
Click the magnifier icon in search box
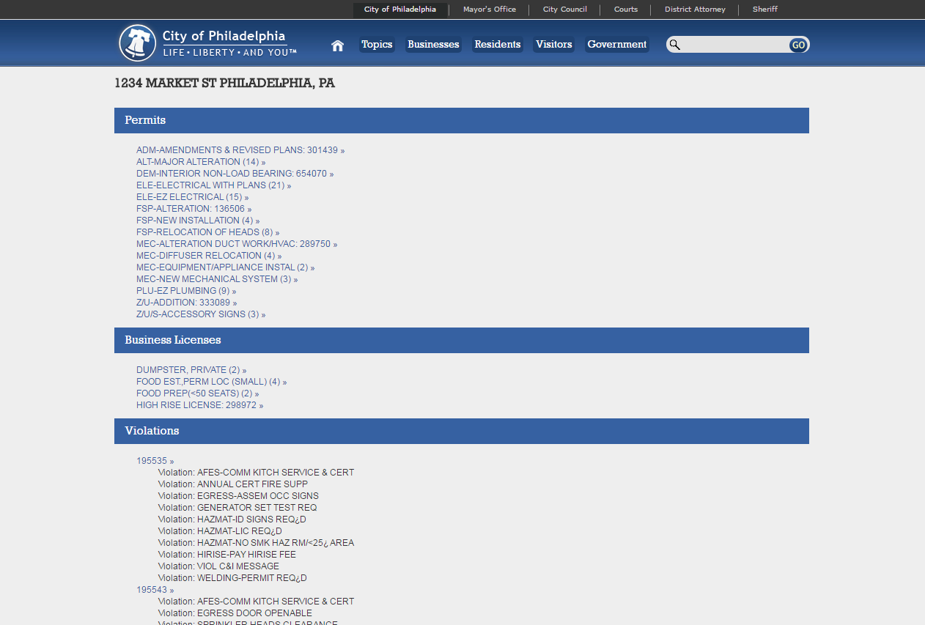click(x=675, y=45)
